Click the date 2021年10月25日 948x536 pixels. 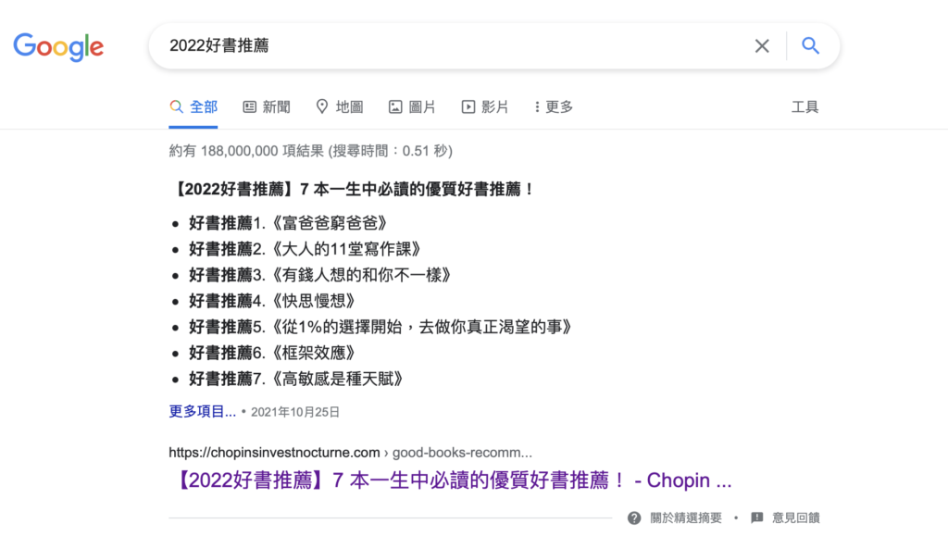pyautogui.click(x=295, y=412)
